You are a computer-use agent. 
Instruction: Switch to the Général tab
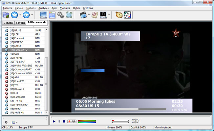(8, 23)
